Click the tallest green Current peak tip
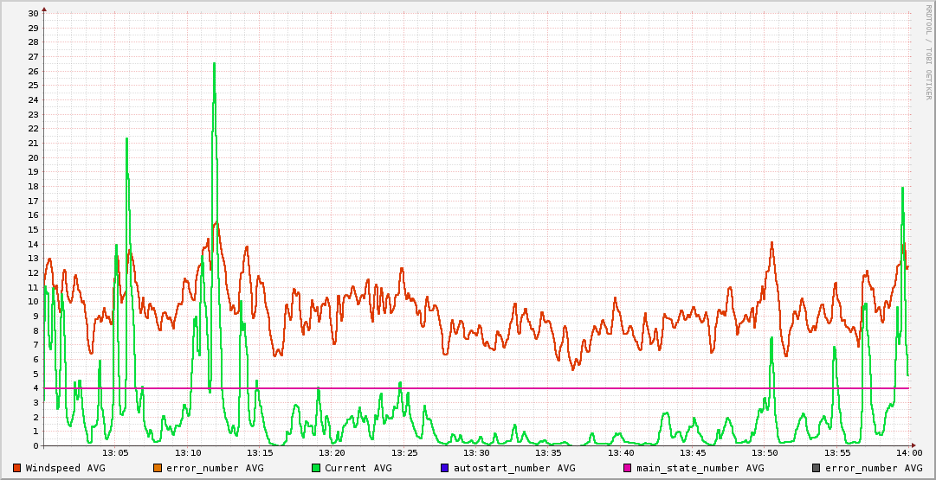The height and width of the screenshot is (480, 936). 214,63
